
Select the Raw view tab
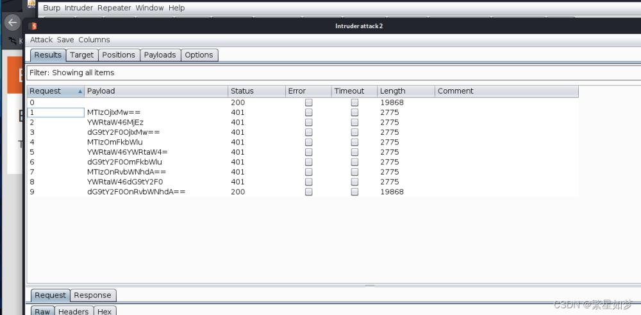[42, 311]
